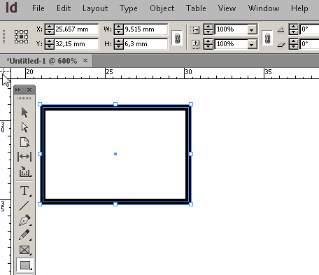Select the Gap tool
The width and height of the screenshot is (319, 275).
[24, 157]
